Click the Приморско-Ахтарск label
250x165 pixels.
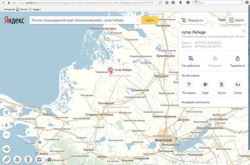103,29
